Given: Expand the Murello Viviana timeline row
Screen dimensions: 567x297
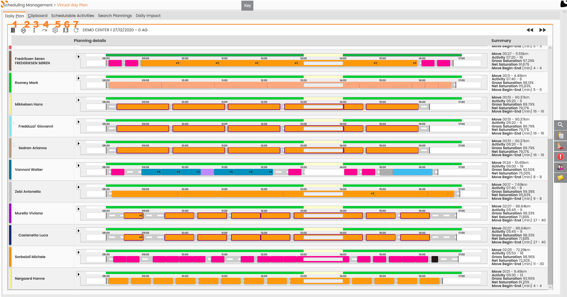Looking at the screenshot, I should [79, 209].
